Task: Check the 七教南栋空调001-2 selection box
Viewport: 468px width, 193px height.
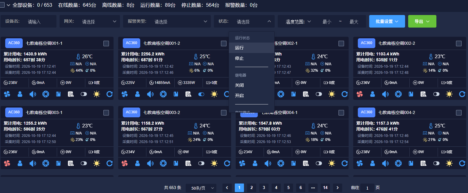Action: (224, 44)
